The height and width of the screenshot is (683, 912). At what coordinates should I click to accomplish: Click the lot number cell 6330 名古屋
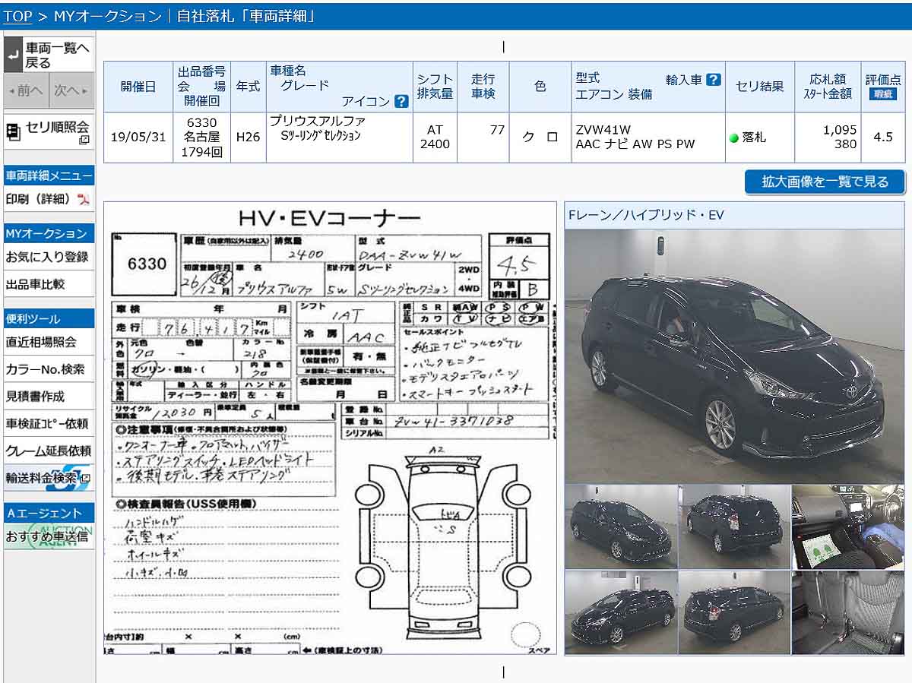pyautogui.click(x=201, y=138)
